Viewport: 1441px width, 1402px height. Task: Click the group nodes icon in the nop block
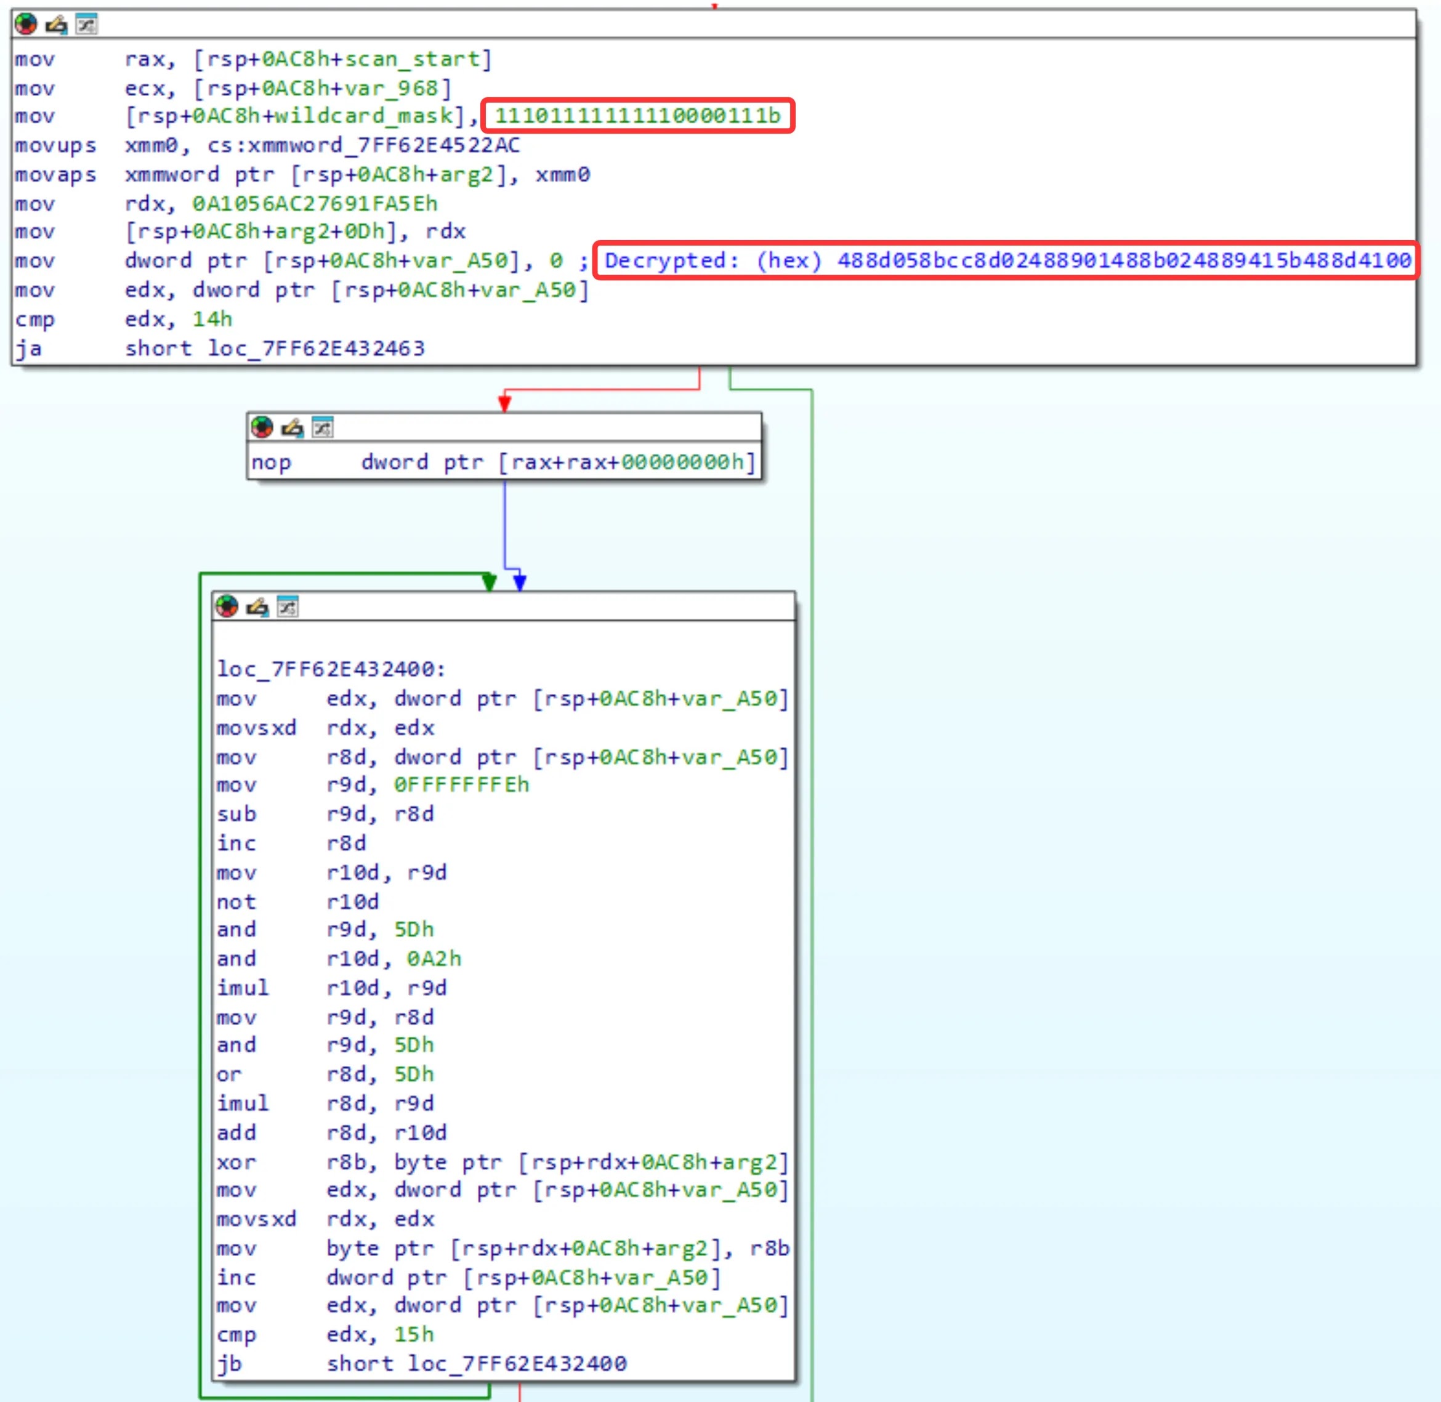tap(323, 427)
